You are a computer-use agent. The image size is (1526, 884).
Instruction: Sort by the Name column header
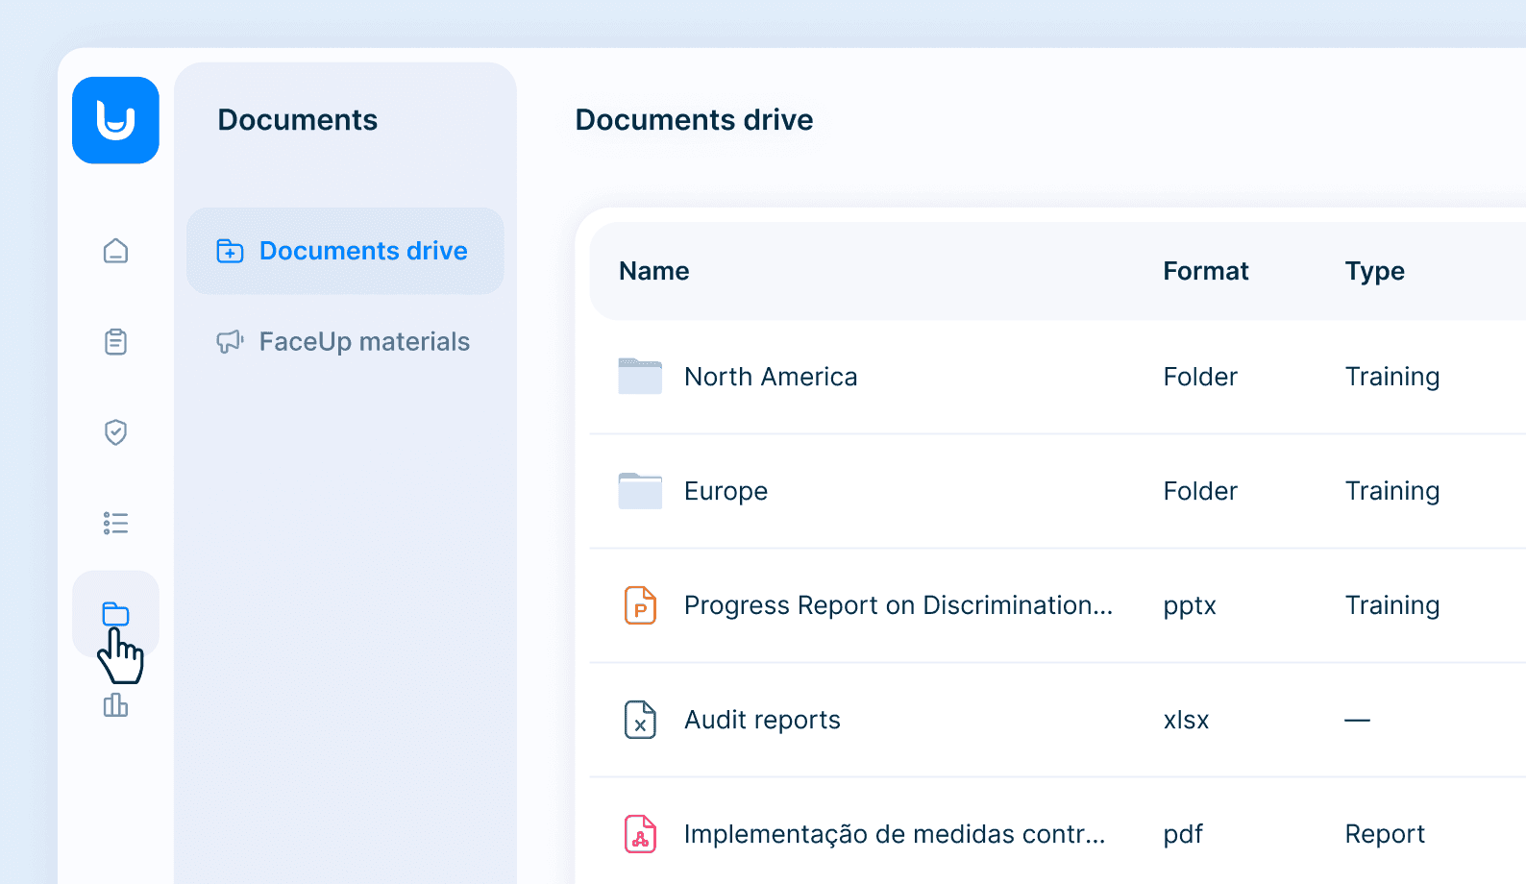click(653, 271)
